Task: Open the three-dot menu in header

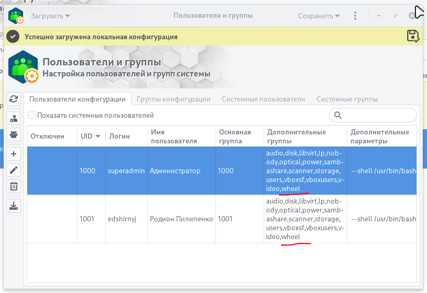Action: point(356,16)
